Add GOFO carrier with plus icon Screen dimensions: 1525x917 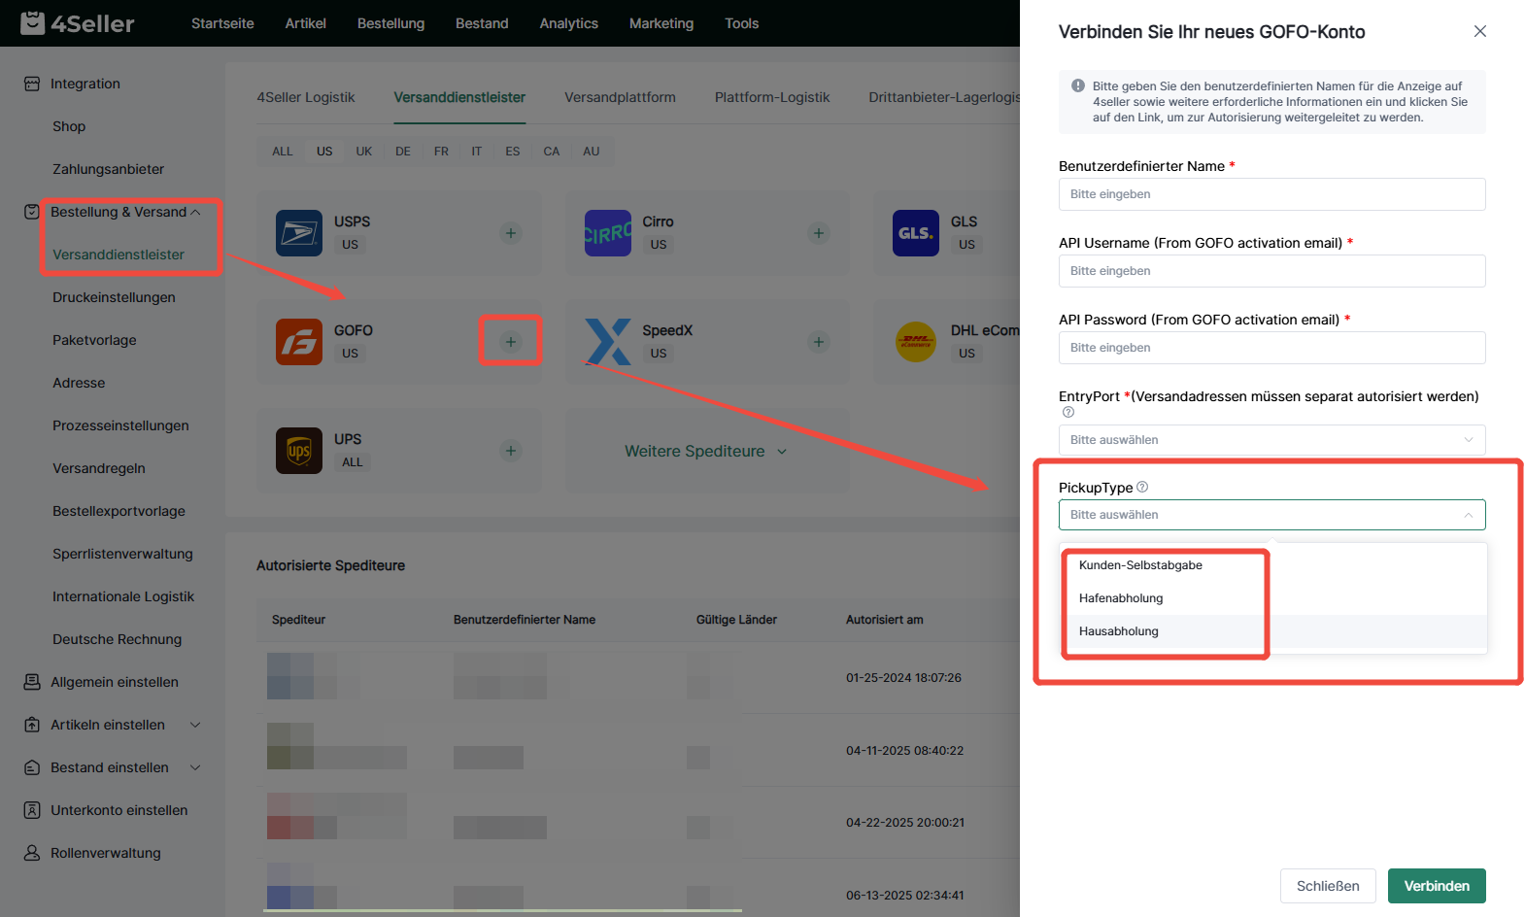[511, 342]
